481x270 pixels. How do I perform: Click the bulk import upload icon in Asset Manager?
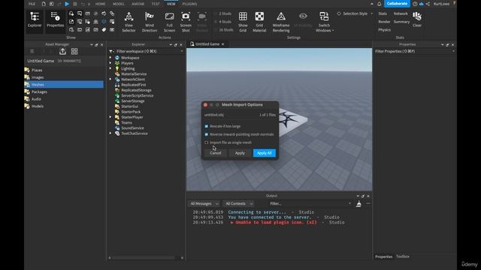(62, 52)
